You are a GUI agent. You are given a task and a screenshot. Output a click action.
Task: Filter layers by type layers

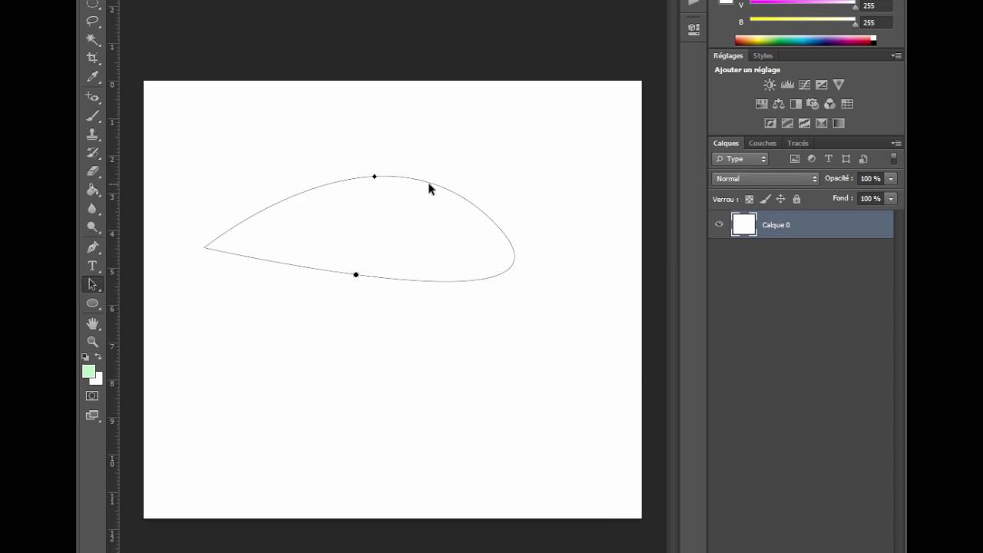coord(829,159)
